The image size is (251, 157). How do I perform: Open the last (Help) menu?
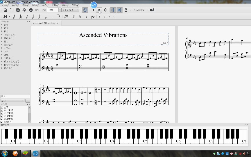coord(75,5)
